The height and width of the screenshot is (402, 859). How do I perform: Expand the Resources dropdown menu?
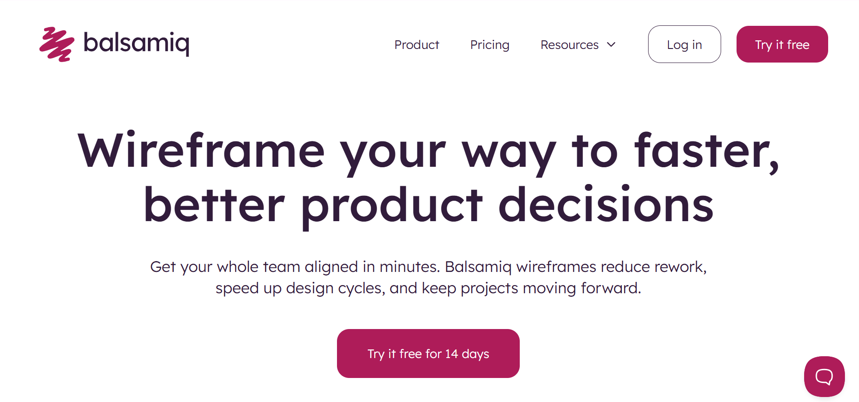(x=578, y=45)
